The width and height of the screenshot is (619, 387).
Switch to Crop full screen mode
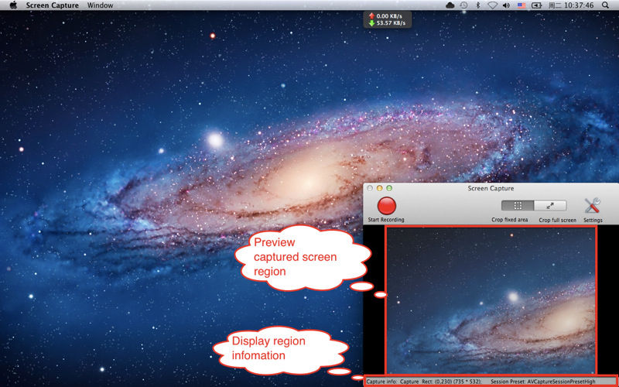pyautogui.click(x=550, y=206)
